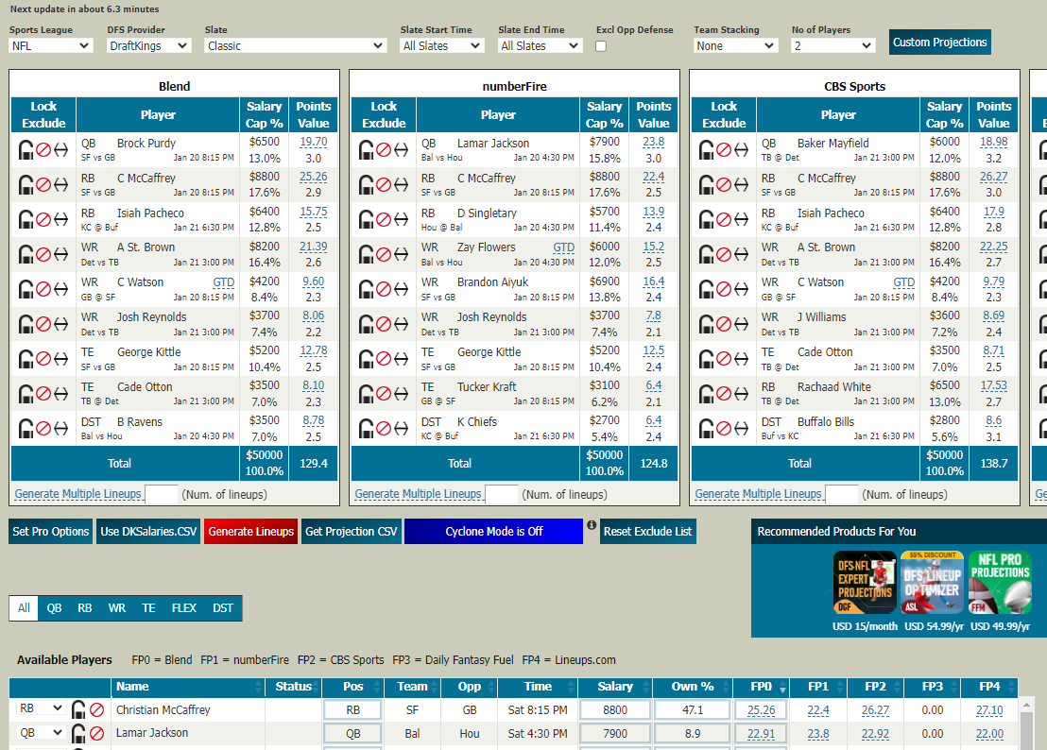Exclude Christian McCaffrey in Available Players
This screenshot has height=750, width=1047.
click(x=96, y=710)
